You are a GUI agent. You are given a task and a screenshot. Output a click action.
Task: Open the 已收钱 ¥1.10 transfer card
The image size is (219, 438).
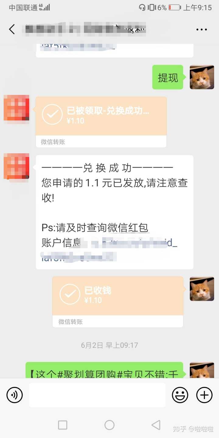click(x=118, y=302)
